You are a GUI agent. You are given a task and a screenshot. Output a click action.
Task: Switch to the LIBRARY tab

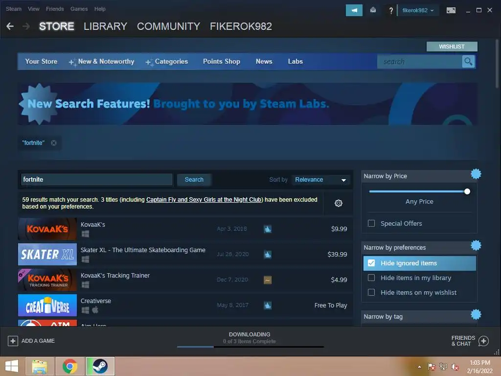point(106,26)
